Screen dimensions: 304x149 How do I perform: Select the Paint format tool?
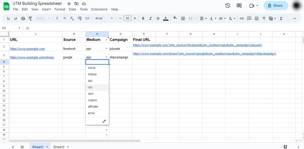point(30,18)
